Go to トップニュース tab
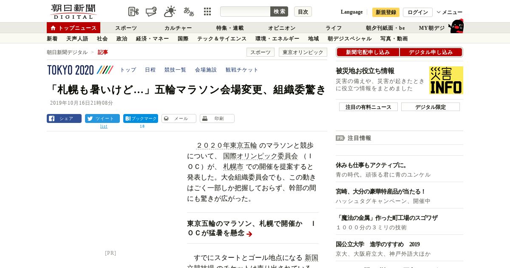The width and height of the screenshot is (510, 268). coord(74,28)
